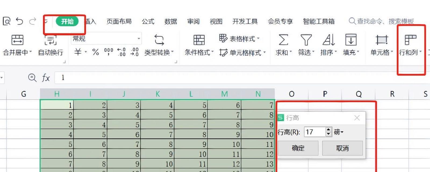The image size is (430, 172).
Task: Switch to the 数据 tab
Action: (x=171, y=21)
